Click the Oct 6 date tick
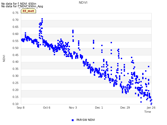The width and height of the screenshot is (167, 125). point(47,108)
